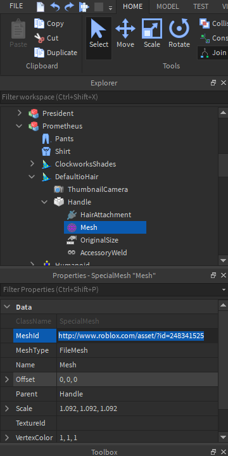Image resolution: width=228 pixels, height=456 pixels.
Task: Select the AccessoryWeld item
Action: [103, 253]
